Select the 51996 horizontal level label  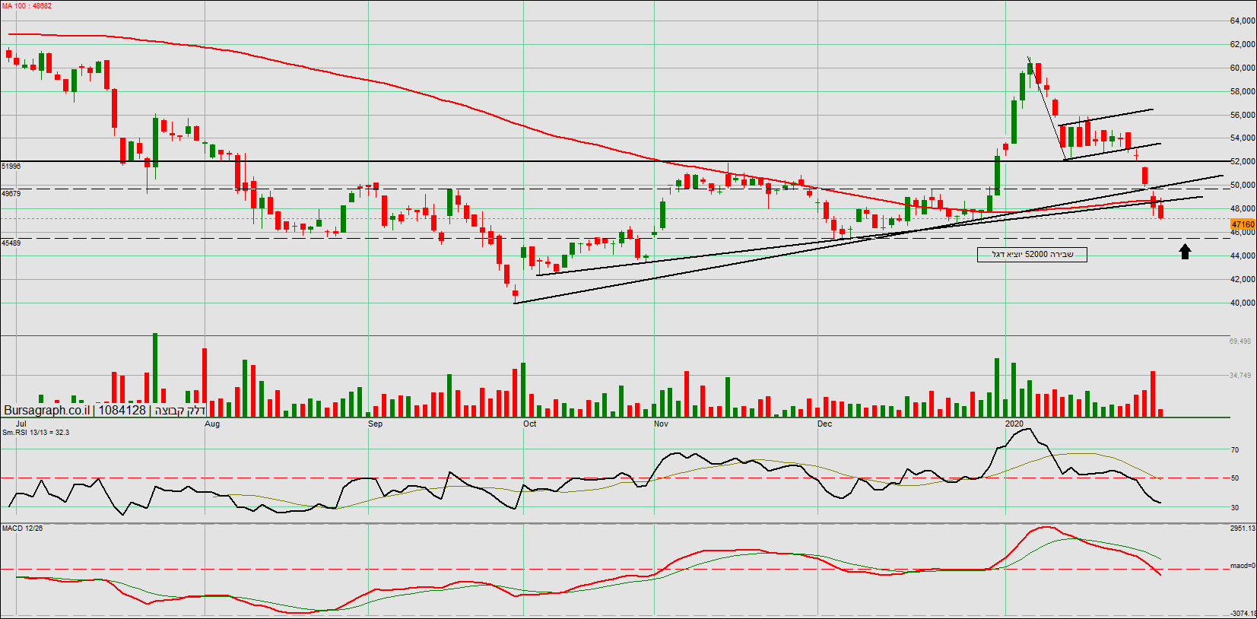click(11, 166)
